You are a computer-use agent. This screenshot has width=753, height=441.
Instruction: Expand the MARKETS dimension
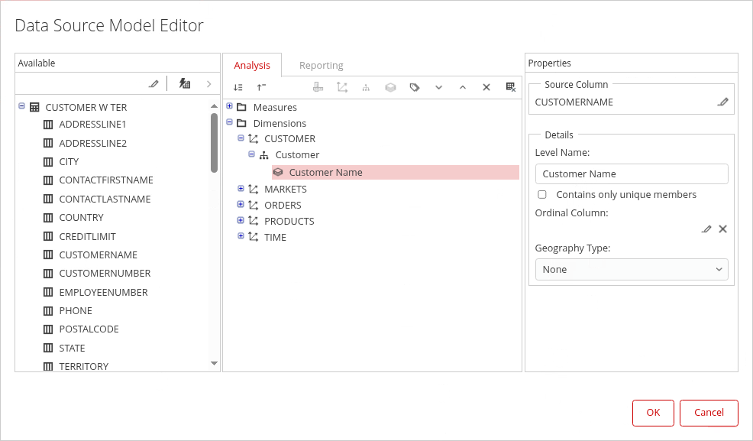tap(241, 189)
